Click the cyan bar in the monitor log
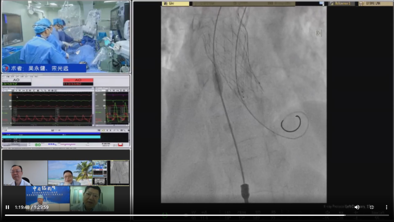 click(x=51, y=137)
